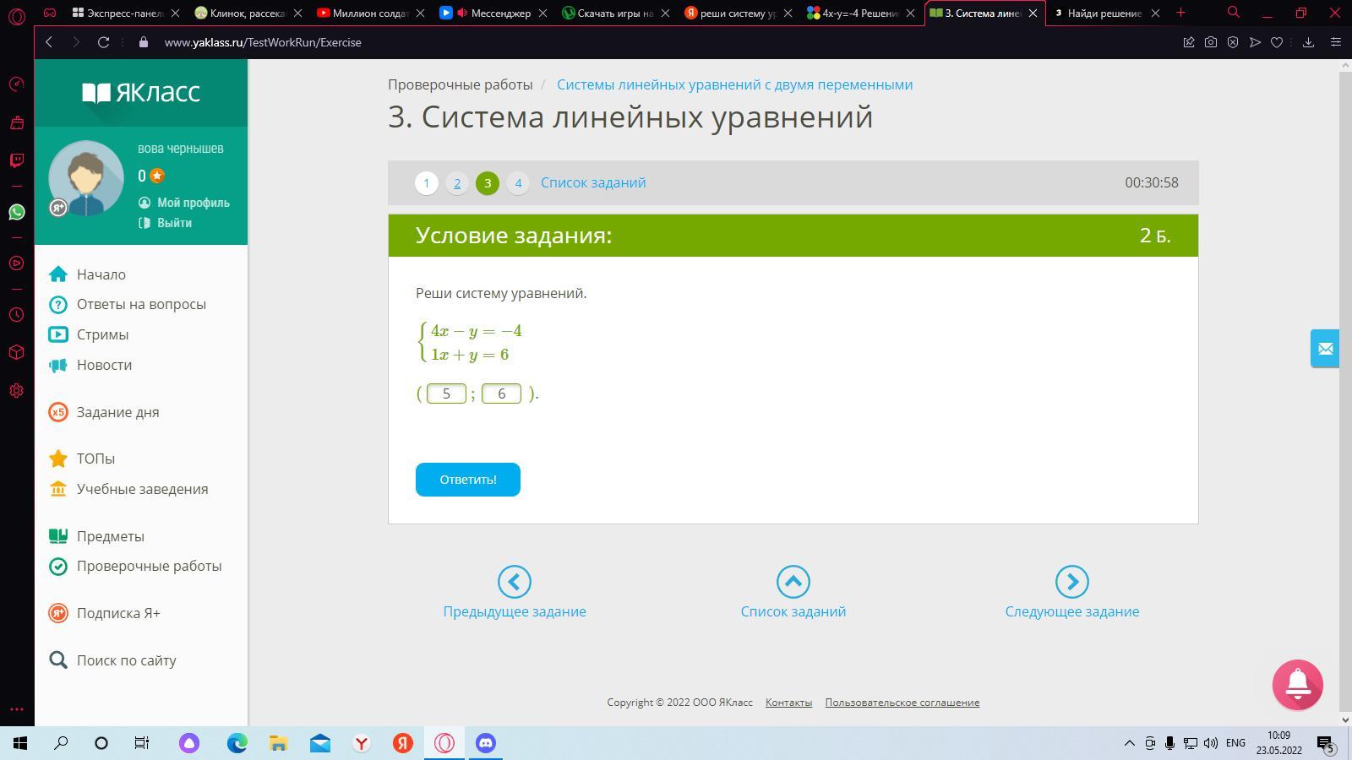Open Поиск по сайту
The height and width of the screenshot is (760, 1352).
click(112, 660)
